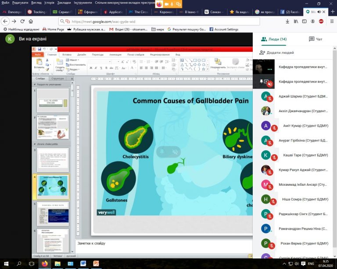The height and width of the screenshot is (269, 337).
Task: Click the Add people icon
Action: click(262, 53)
